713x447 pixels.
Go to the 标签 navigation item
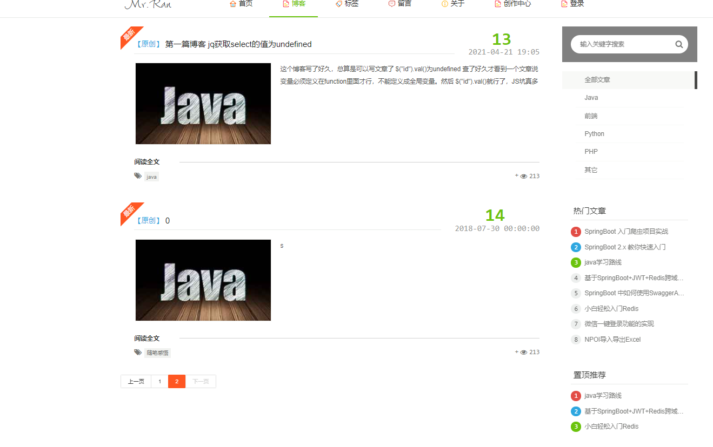click(346, 4)
